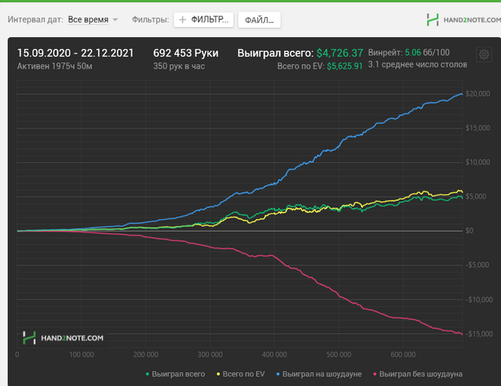
Task: Click the winrate text '5.06 бб/100'
Action: 427,52
